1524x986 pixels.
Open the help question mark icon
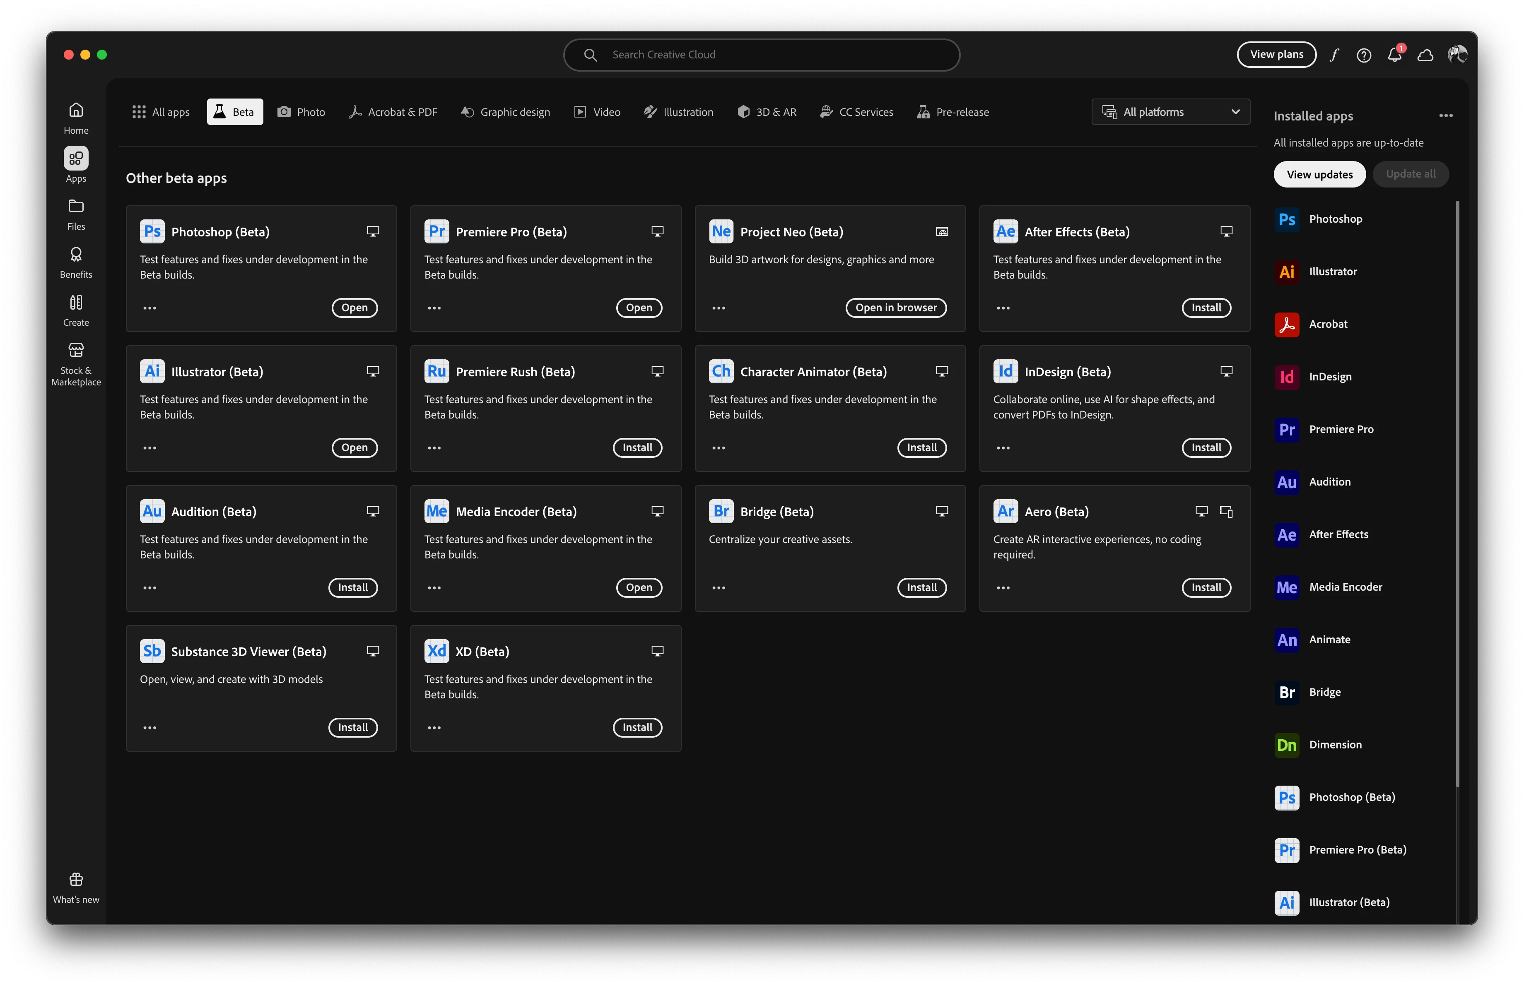click(1364, 55)
